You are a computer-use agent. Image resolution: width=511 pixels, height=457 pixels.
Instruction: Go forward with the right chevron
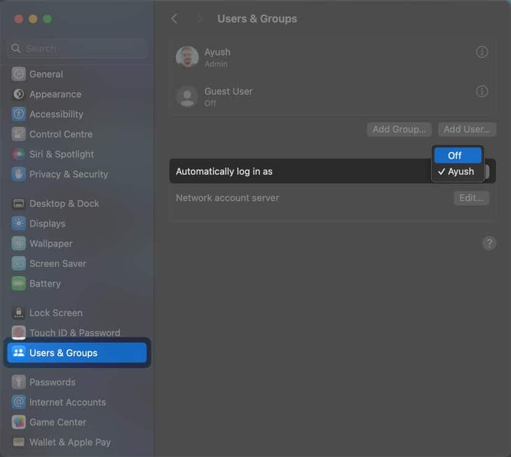(x=200, y=19)
